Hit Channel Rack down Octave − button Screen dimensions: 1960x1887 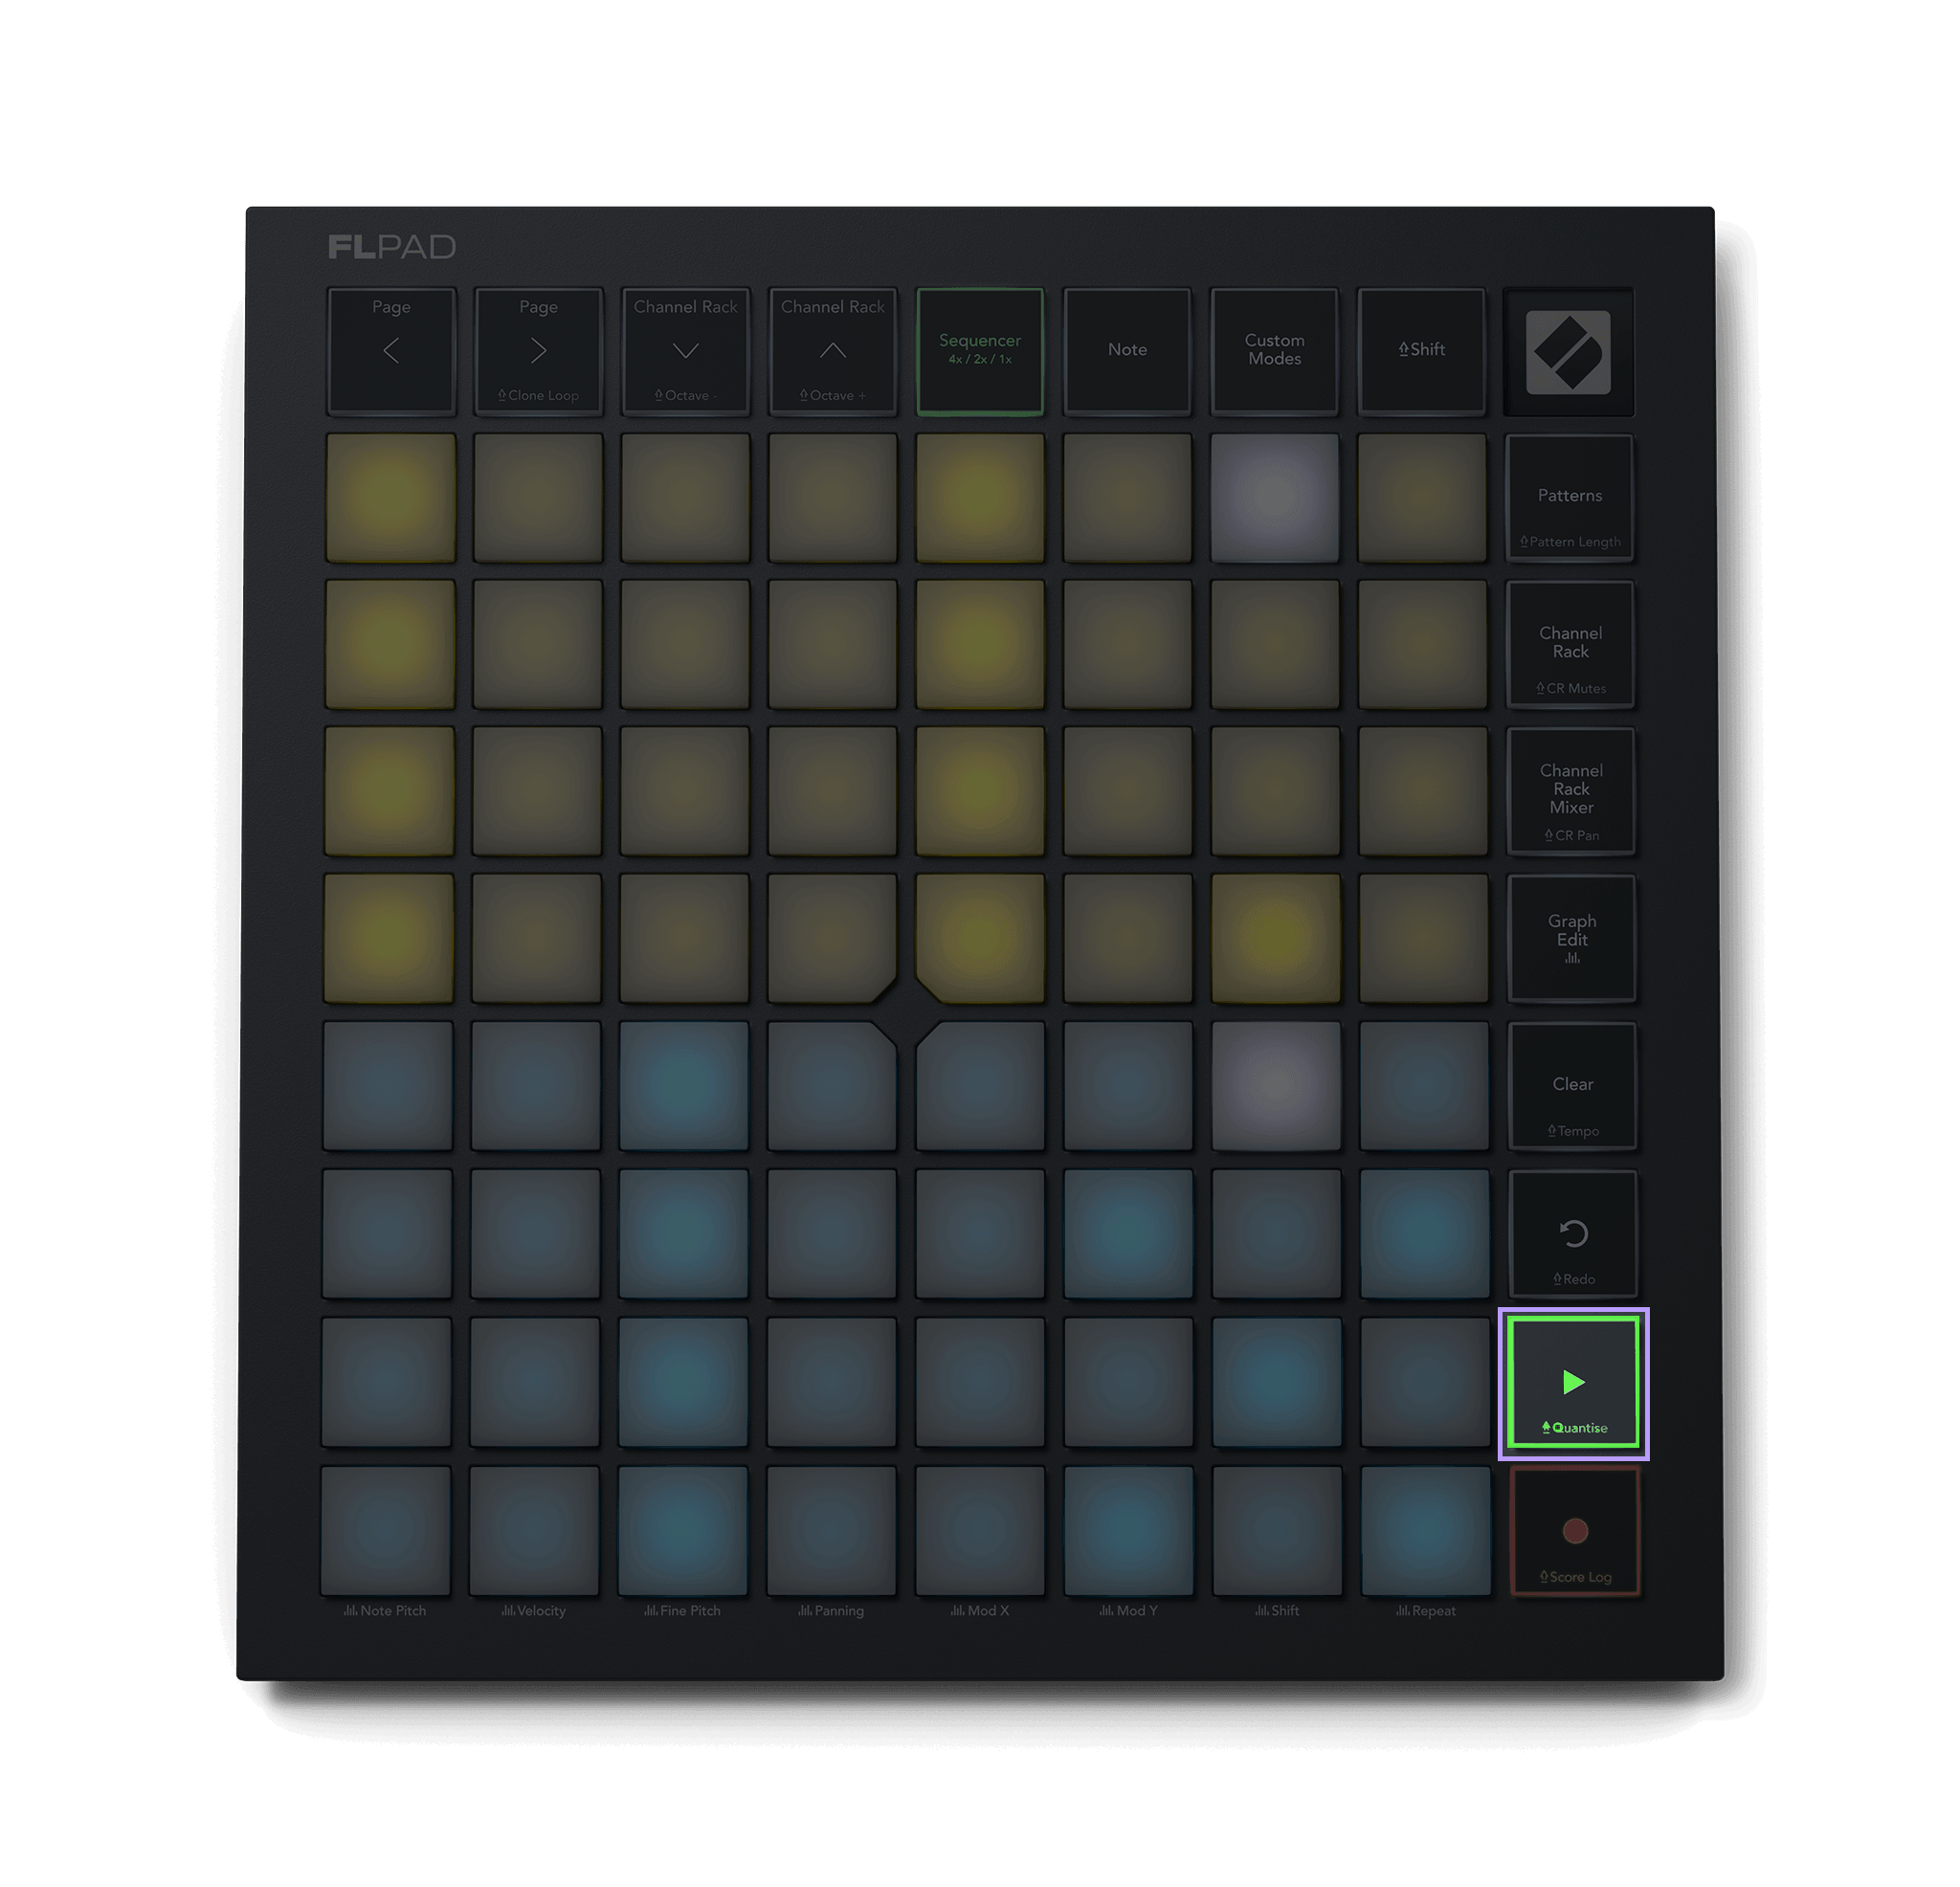pos(685,351)
